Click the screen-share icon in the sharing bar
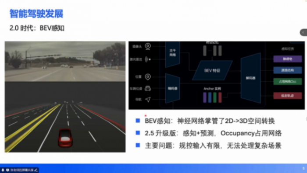 click(7, 170)
